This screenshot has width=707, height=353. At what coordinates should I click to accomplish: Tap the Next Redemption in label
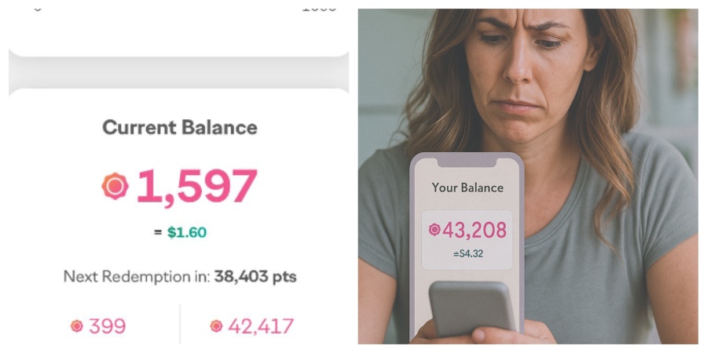pos(137,277)
